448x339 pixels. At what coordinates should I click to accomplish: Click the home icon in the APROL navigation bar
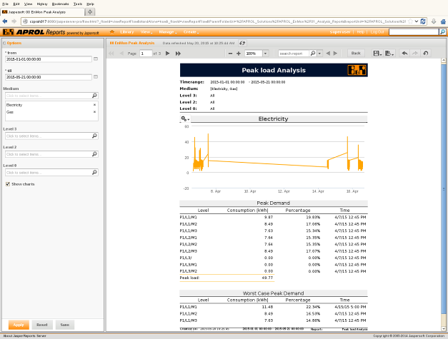click(112, 32)
